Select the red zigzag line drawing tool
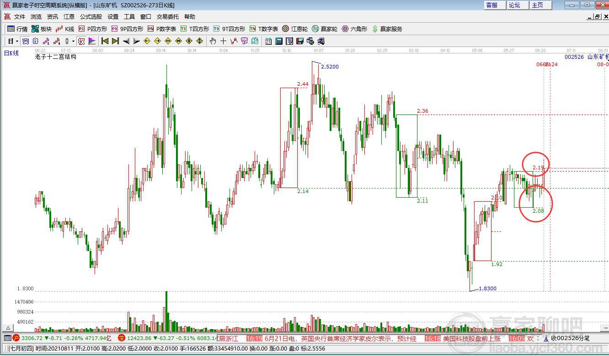The image size is (609, 356). point(234,41)
